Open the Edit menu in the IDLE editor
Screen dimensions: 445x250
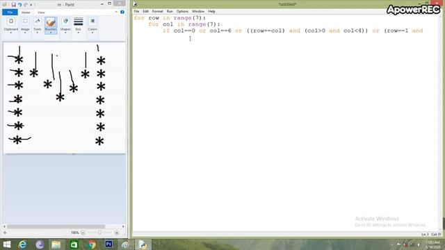145,11
